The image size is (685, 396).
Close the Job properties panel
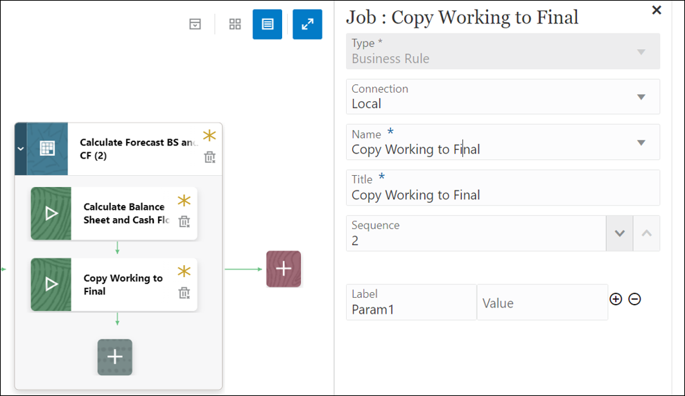(656, 10)
